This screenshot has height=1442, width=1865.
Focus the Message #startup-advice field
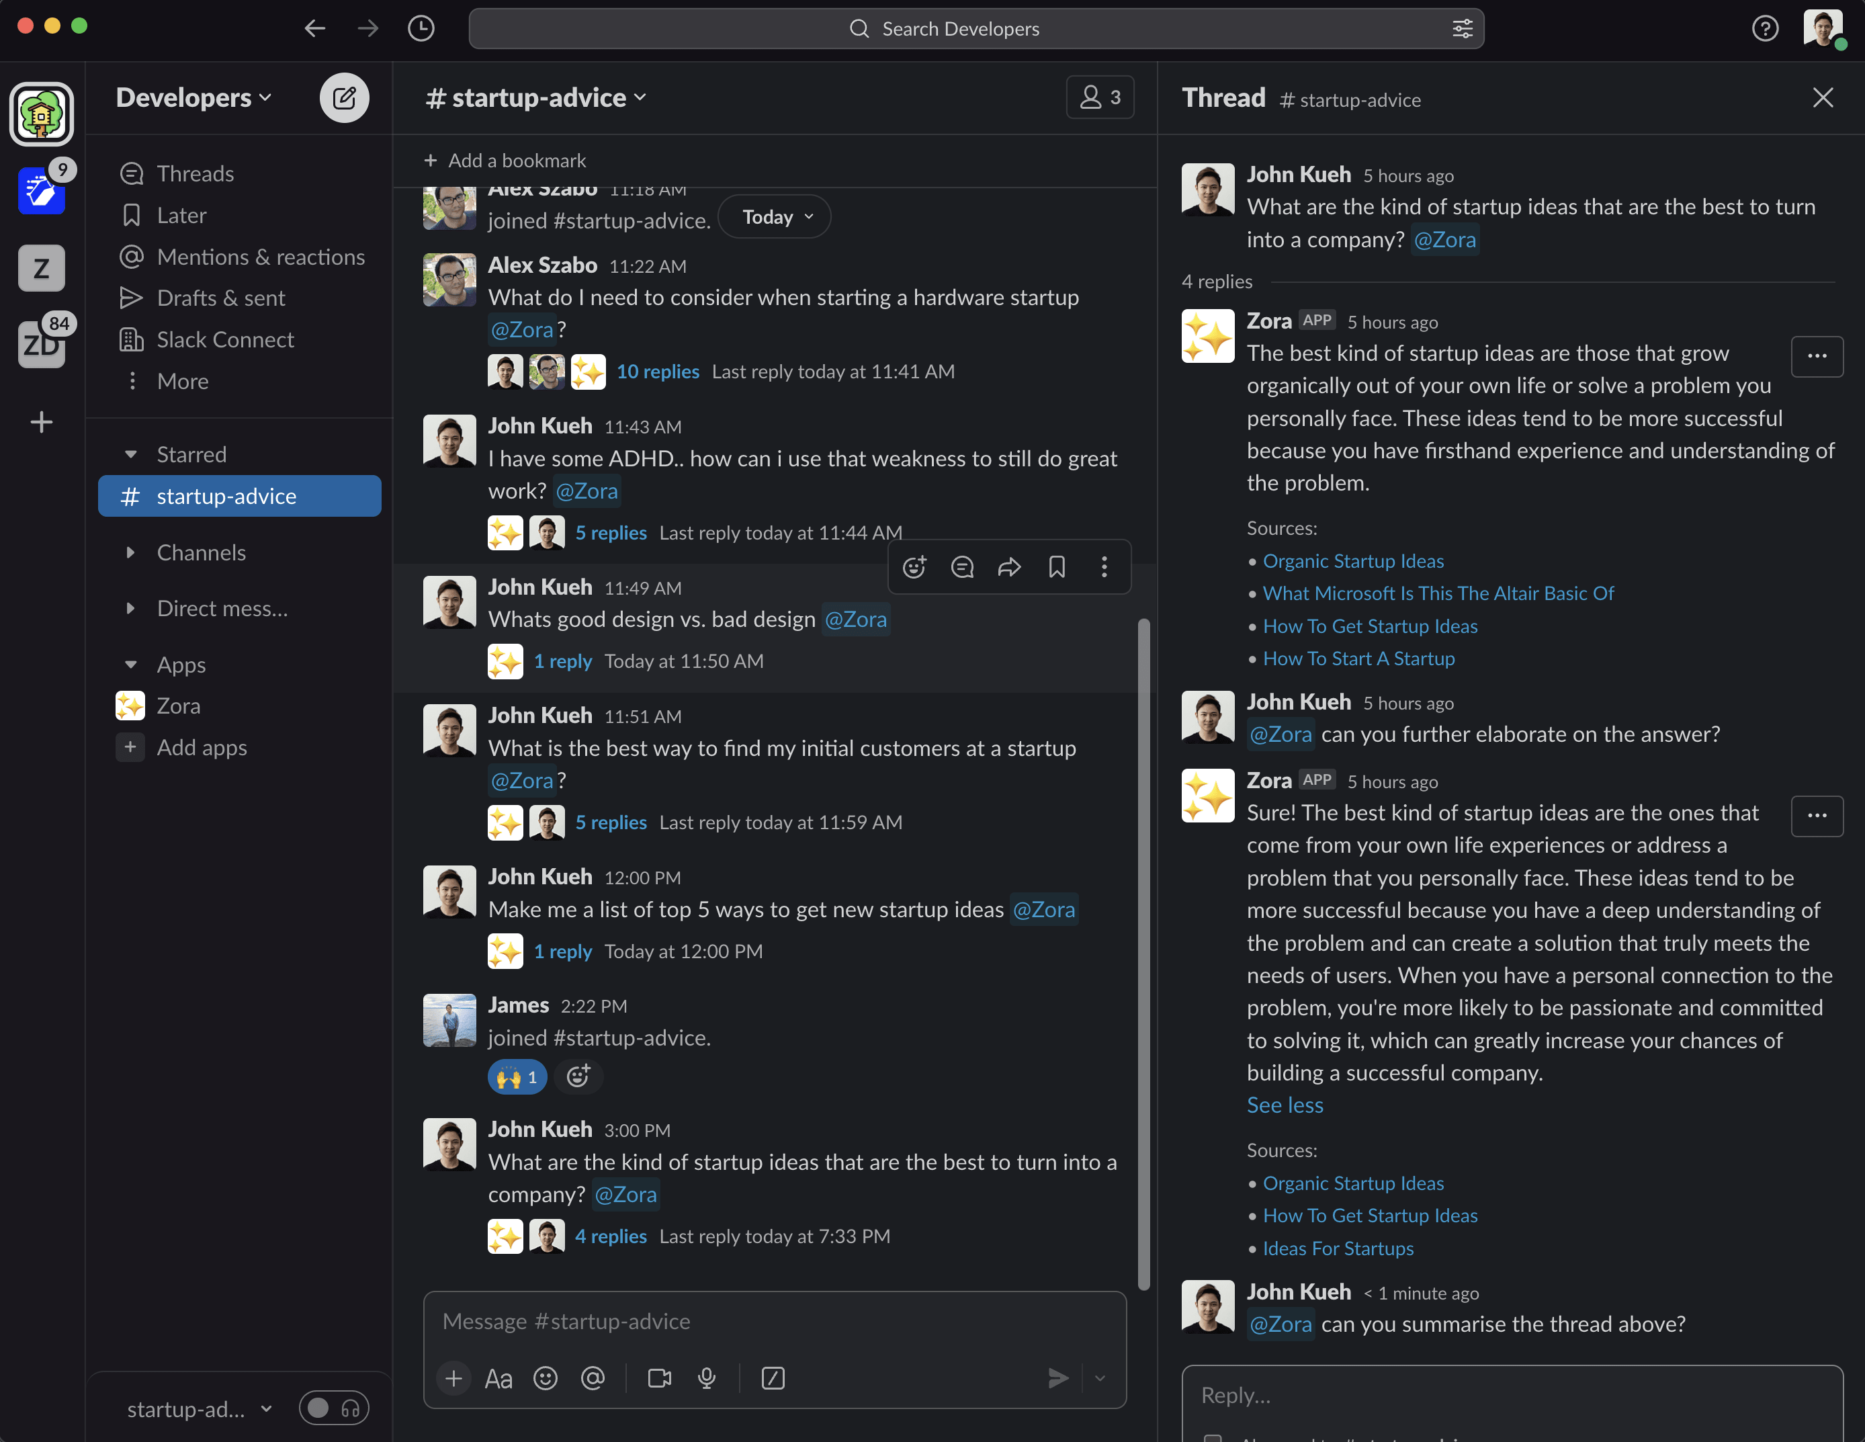tap(775, 1322)
